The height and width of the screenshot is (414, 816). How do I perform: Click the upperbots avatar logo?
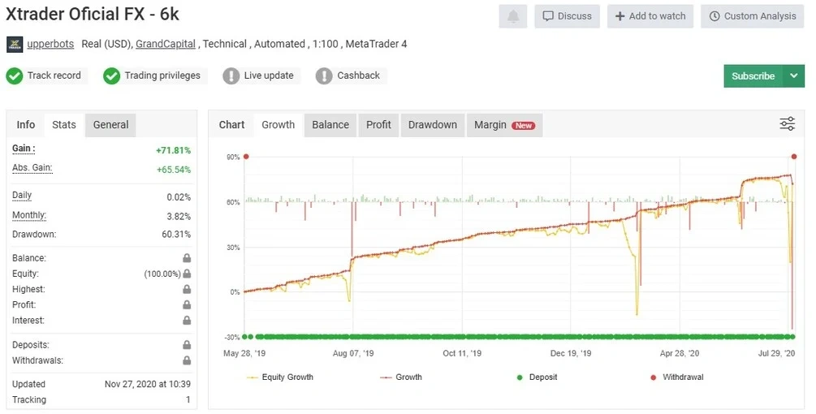point(14,44)
